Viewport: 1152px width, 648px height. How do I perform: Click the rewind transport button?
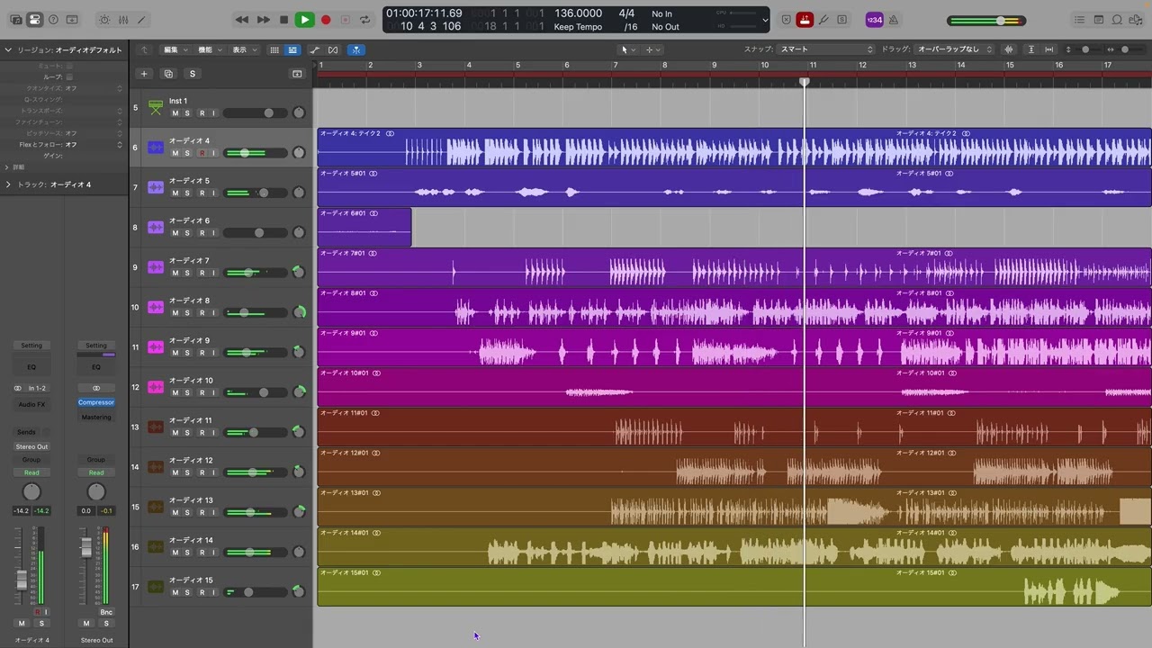tap(242, 20)
